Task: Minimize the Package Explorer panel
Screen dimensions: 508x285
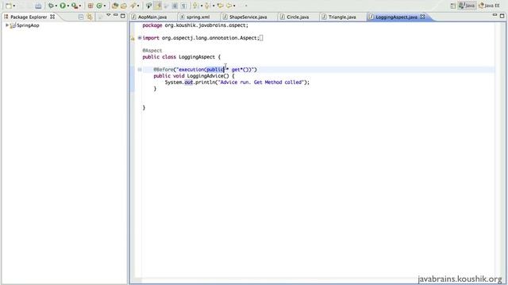Action: tap(116, 16)
